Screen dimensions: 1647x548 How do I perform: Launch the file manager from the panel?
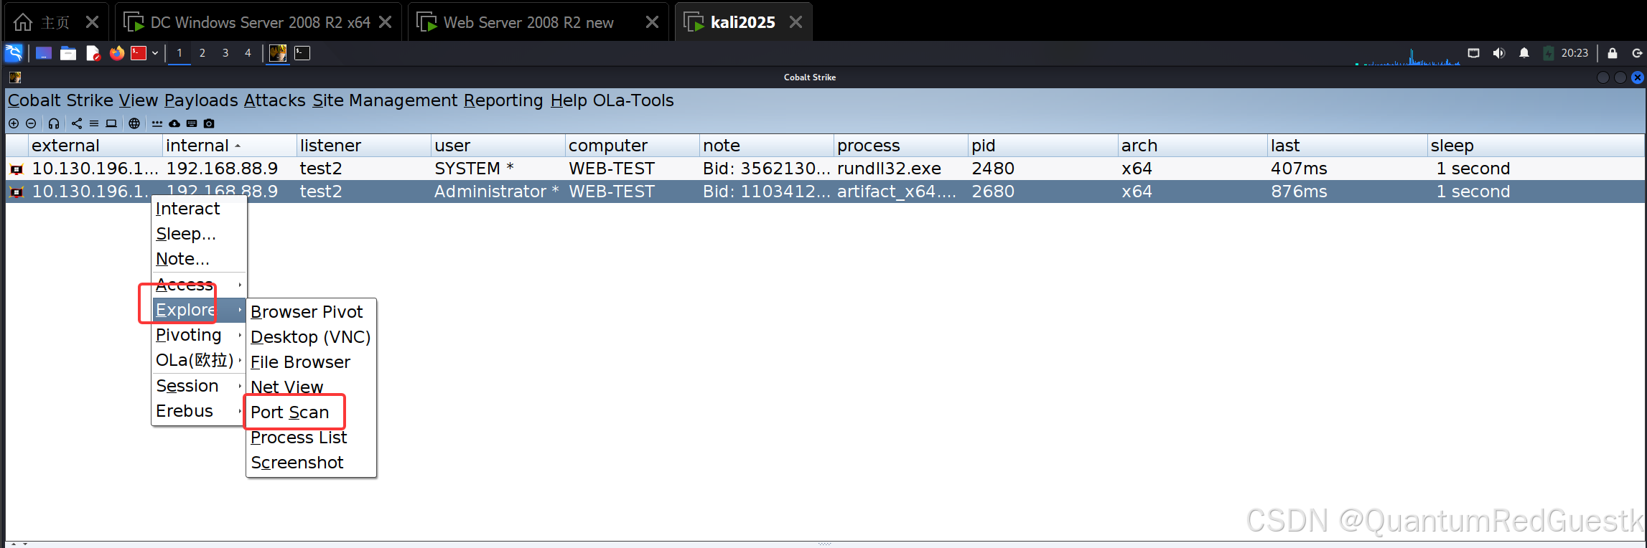(x=68, y=53)
